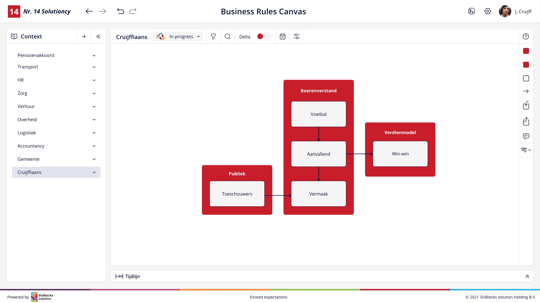The width and height of the screenshot is (540, 303).
Task: Open the In progress status dropdown
Action: [178, 36]
